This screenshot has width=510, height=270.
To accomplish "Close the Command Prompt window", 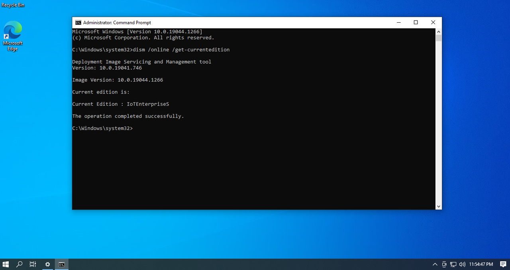I will coord(433,23).
